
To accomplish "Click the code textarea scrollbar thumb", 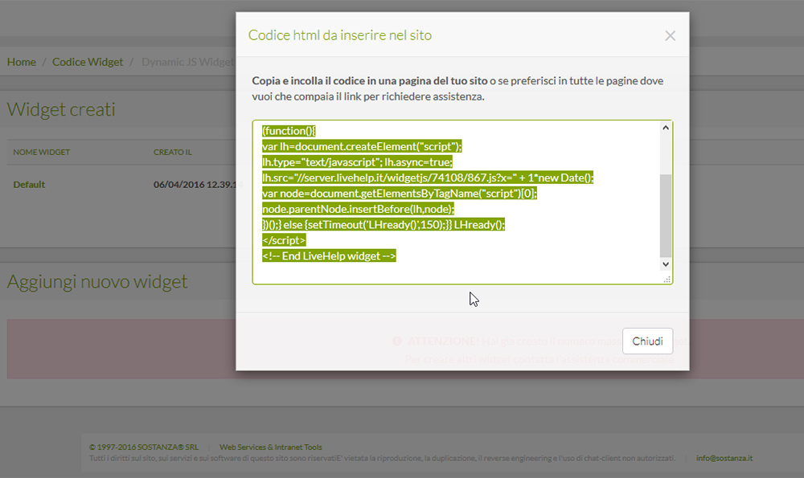I will pos(666,215).
